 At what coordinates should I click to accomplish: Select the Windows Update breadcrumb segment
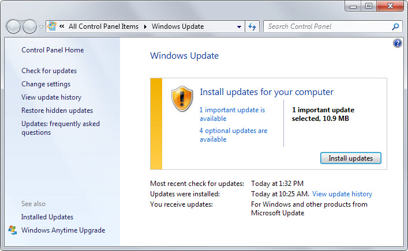tap(178, 26)
